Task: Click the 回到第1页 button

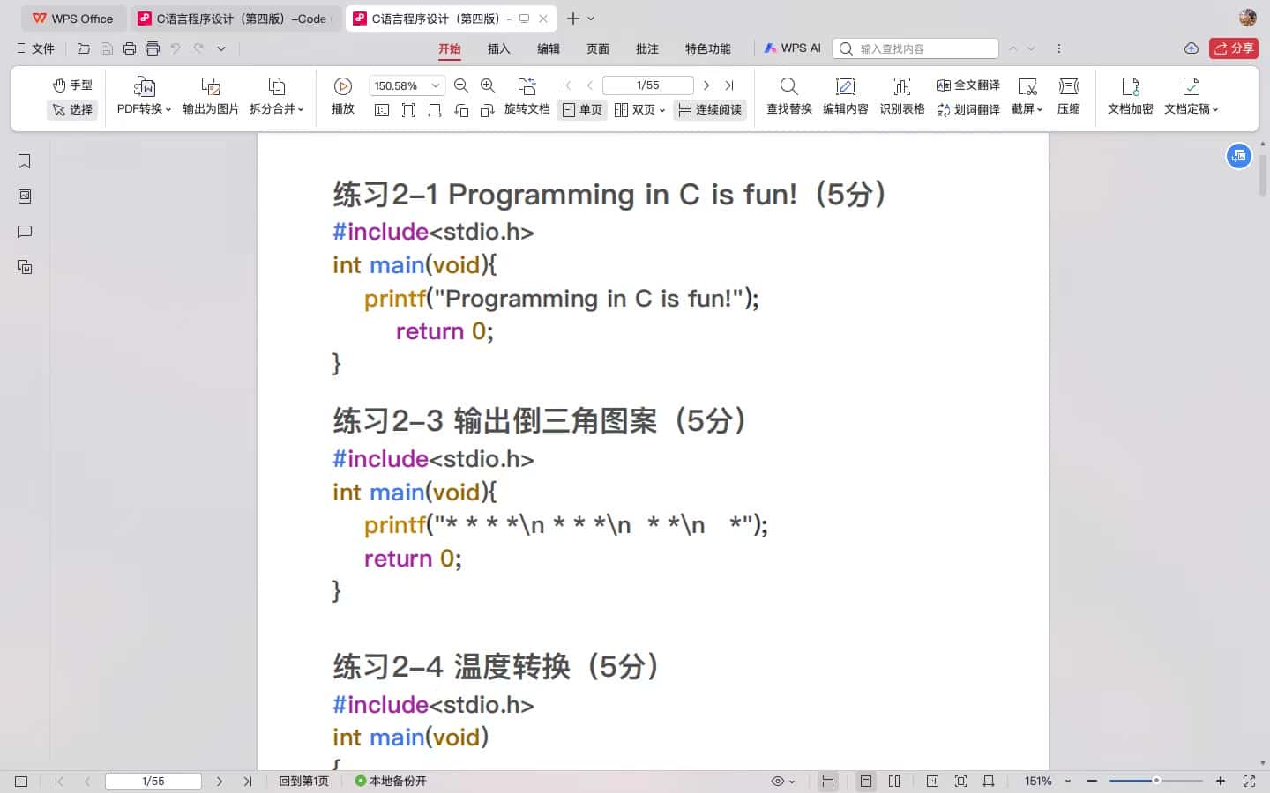Action: click(303, 781)
